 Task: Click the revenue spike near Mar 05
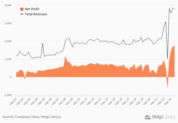(x=42, y=43)
